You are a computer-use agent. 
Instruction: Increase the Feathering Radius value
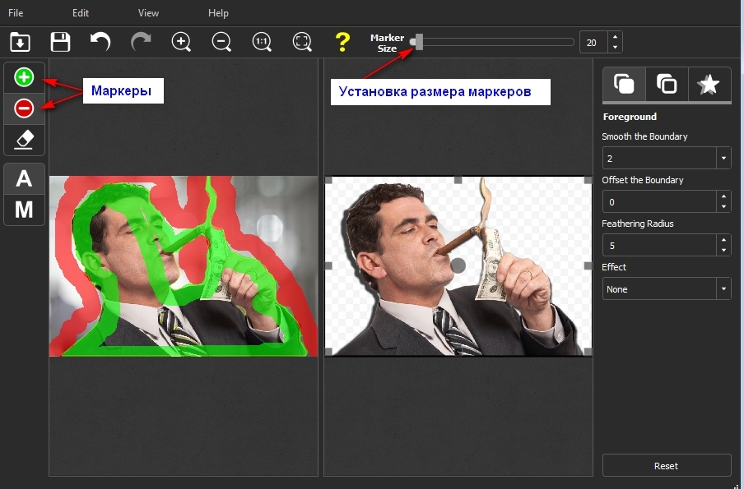click(723, 240)
